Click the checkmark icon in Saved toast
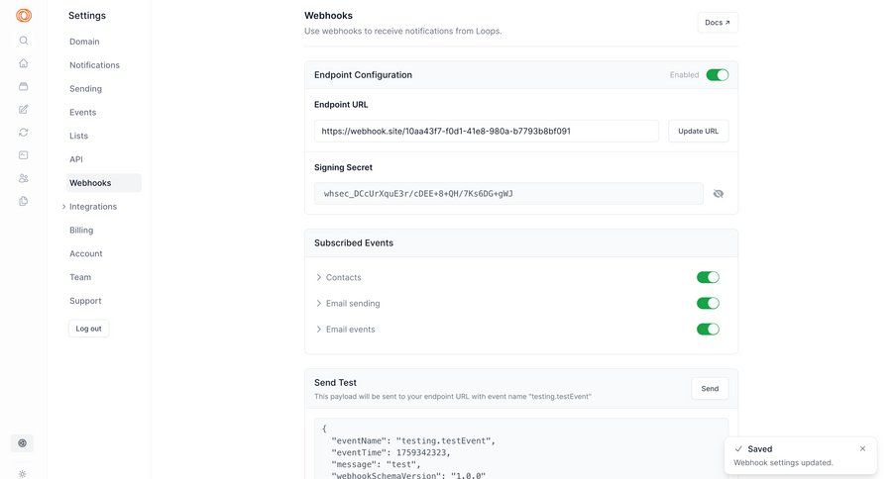Screen dimensions: 892x479 (738, 449)
